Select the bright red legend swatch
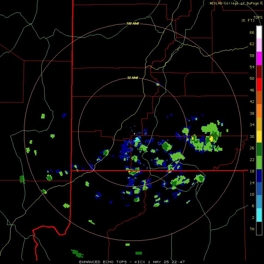 pyautogui.click(x=259, y=84)
